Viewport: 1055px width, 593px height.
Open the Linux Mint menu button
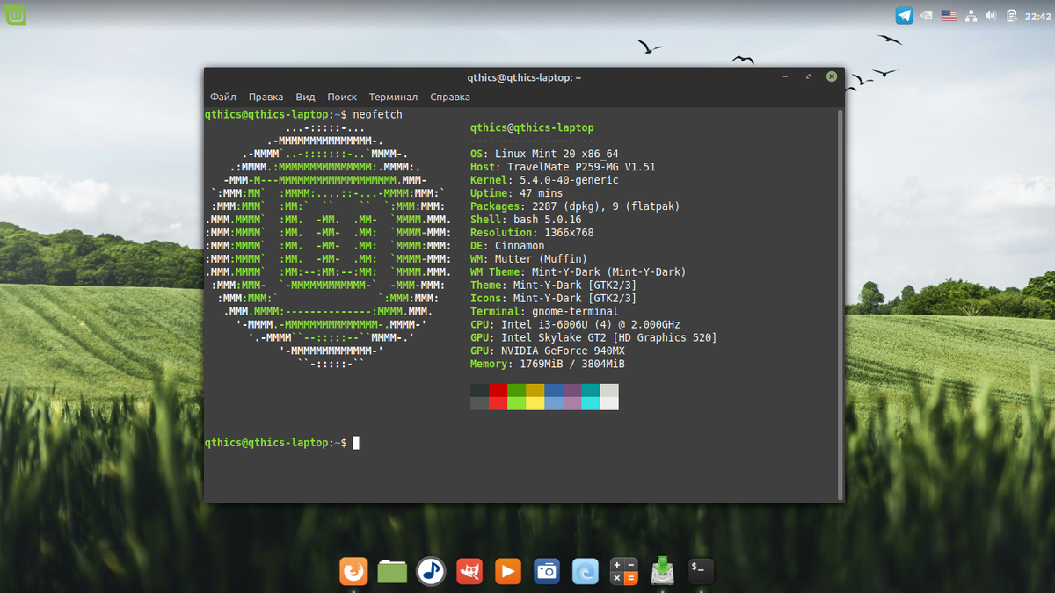pos(15,15)
